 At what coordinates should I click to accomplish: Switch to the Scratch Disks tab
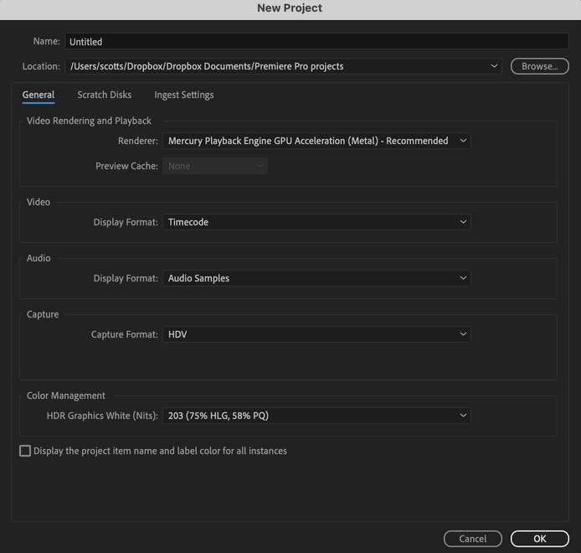[x=105, y=95]
